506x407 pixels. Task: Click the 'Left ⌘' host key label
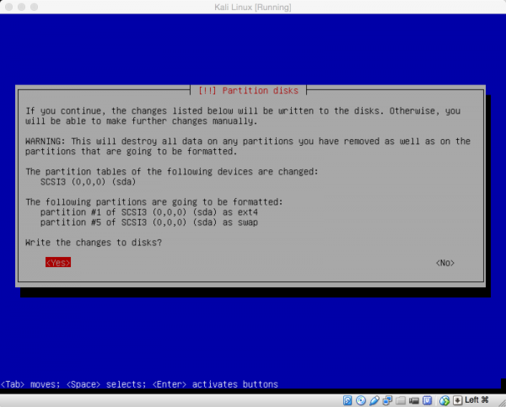click(x=476, y=400)
